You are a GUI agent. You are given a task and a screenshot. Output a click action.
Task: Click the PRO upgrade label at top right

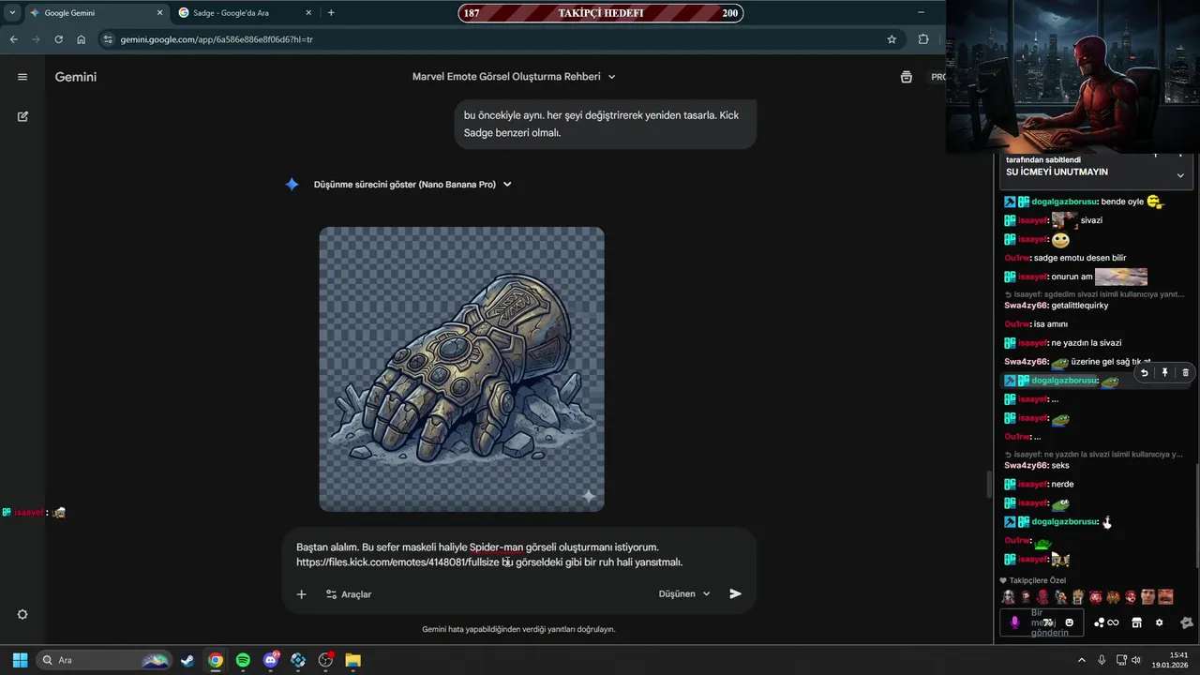(937, 77)
